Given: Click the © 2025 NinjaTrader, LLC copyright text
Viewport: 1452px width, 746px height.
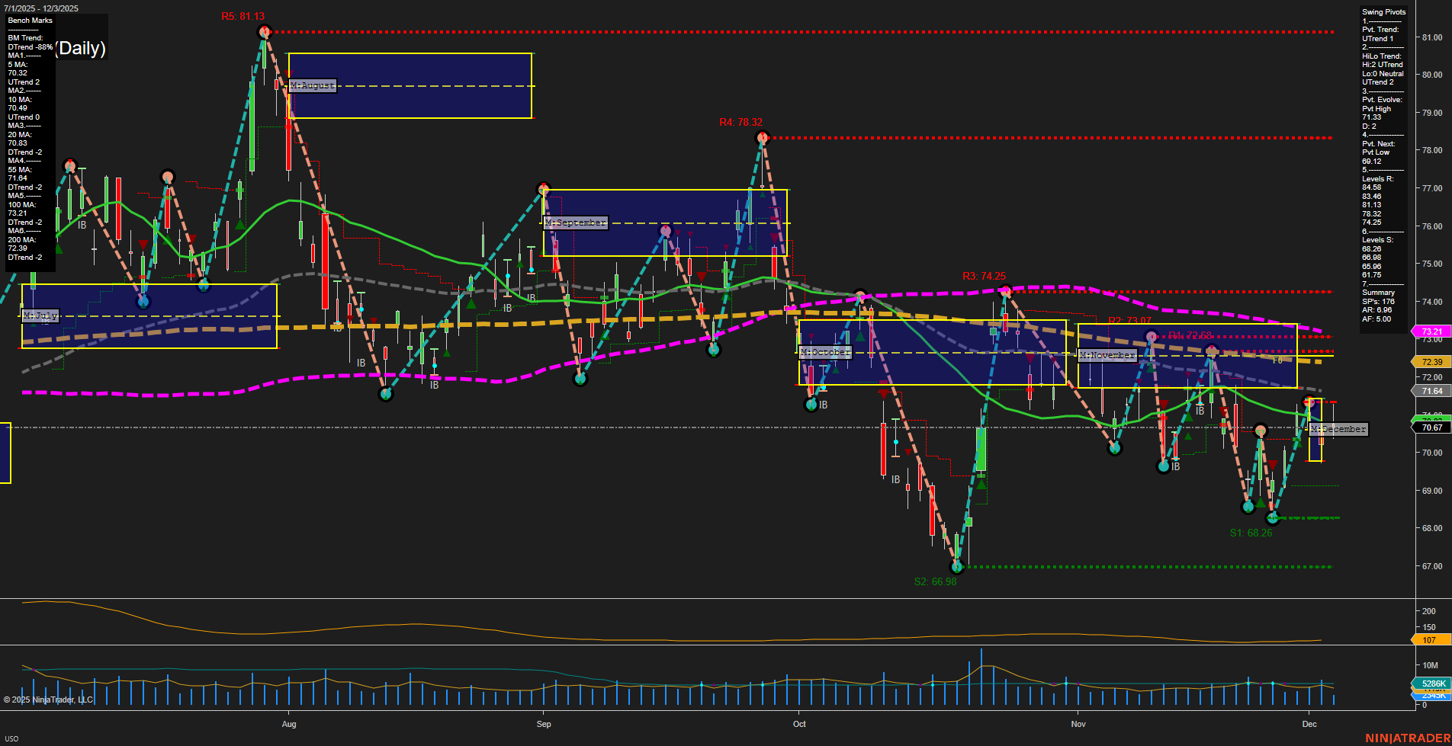Looking at the screenshot, I should coord(48,699).
